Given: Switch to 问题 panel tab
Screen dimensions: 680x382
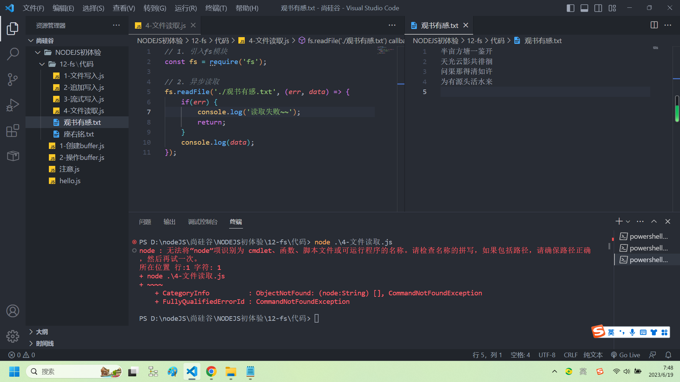Looking at the screenshot, I should coord(145,222).
